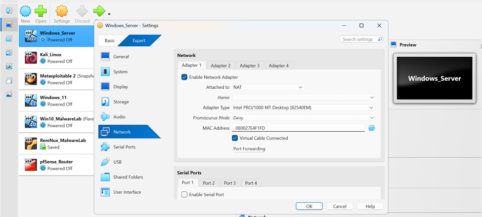Confirm settings with the OK button
The height and width of the screenshot is (217, 482).
pos(309,206)
